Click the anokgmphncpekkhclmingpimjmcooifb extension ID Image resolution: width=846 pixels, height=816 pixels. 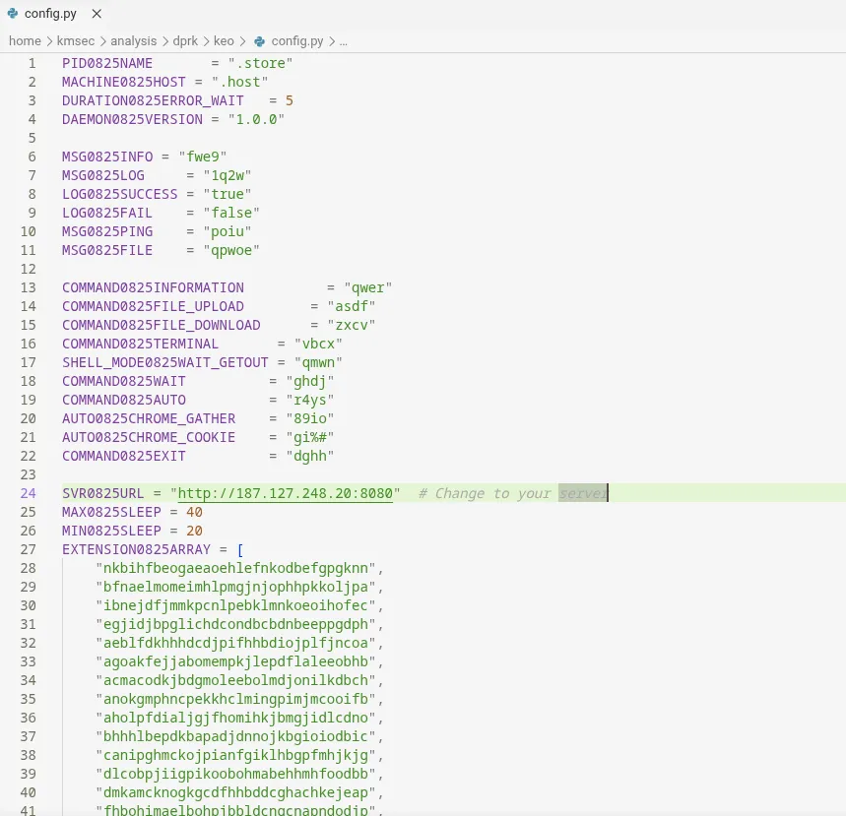click(x=235, y=699)
